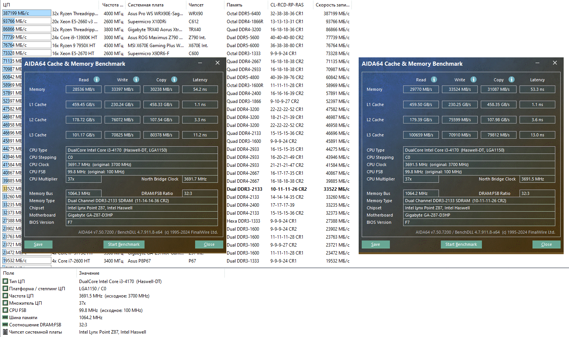Sort by the Чипсет column header
Image resolution: width=569 pixels, height=337 pixels.
coord(205,5)
